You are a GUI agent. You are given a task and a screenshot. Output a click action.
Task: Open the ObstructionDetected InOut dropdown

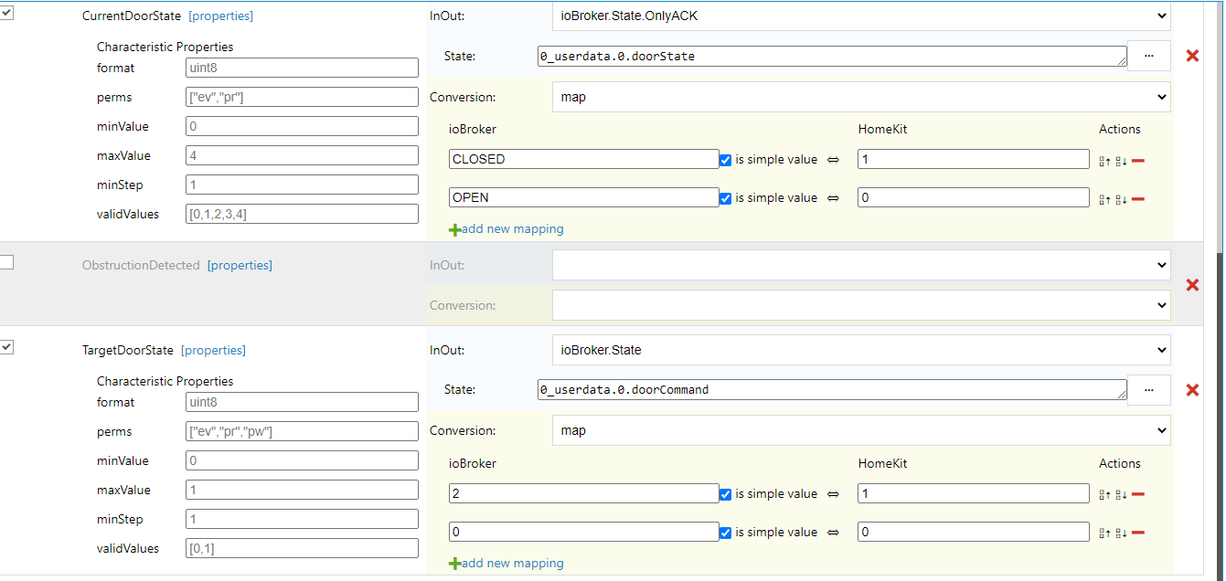(861, 265)
